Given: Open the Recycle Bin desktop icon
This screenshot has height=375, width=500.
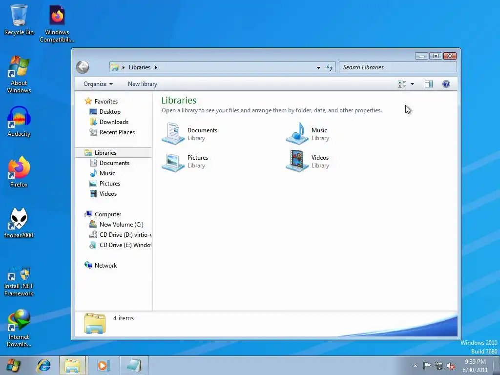Looking at the screenshot, I should (x=19, y=20).
